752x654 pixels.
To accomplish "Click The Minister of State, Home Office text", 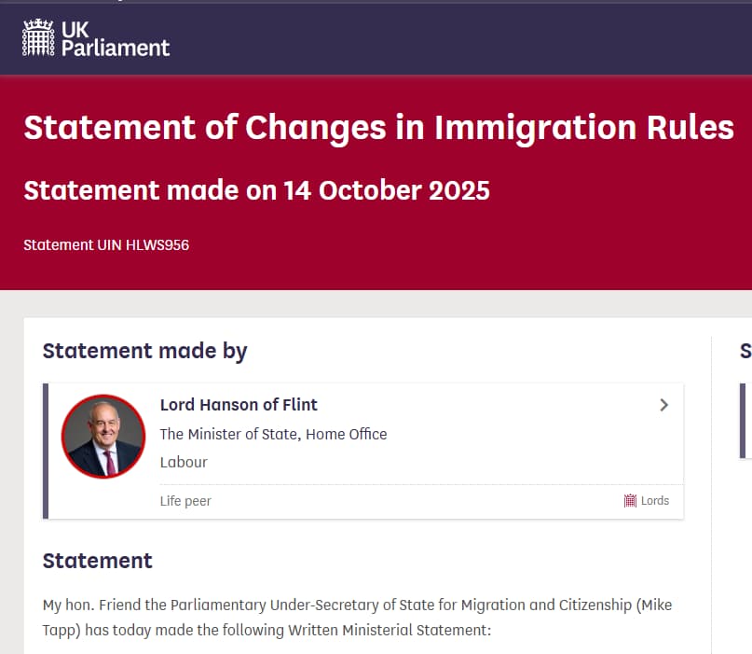I will (273, 434).
